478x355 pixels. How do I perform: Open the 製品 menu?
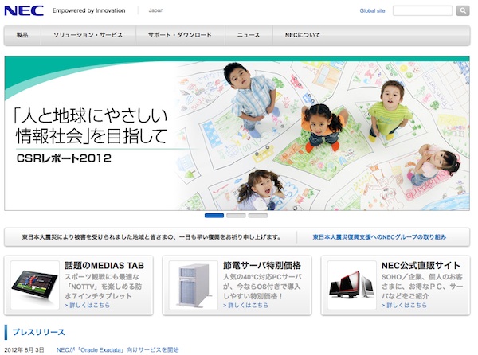coord(22,36)
